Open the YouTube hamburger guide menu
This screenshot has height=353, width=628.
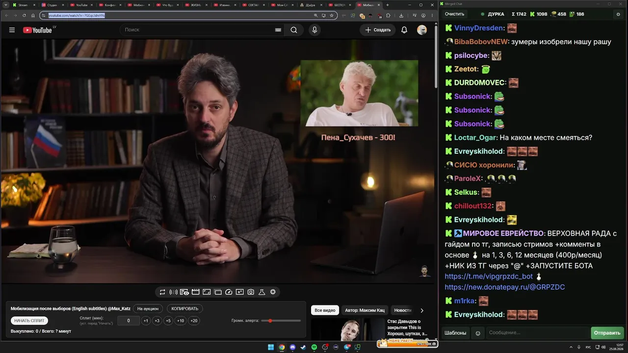12,30
